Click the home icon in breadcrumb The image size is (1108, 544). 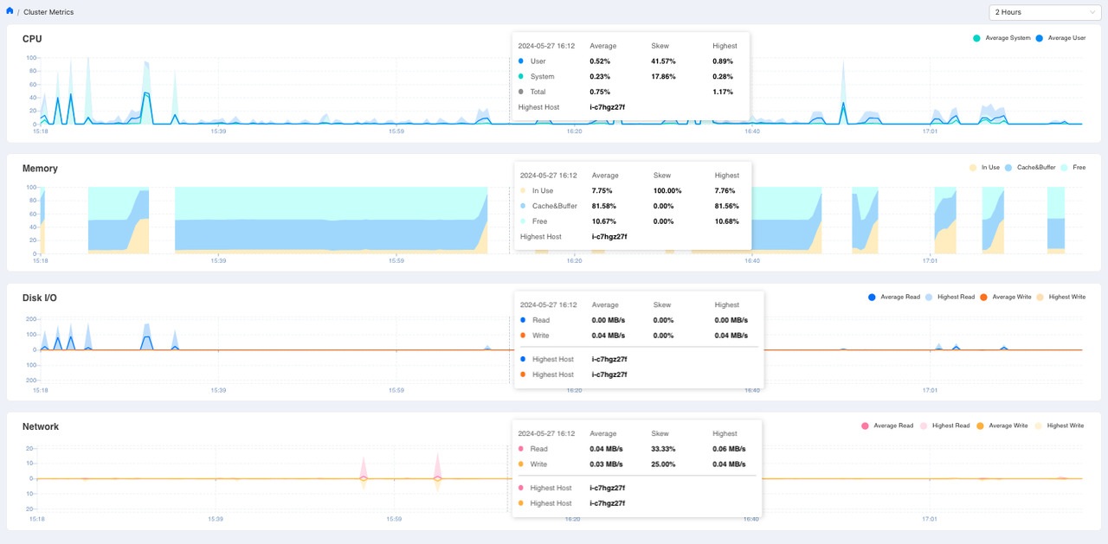click(10, 11)
